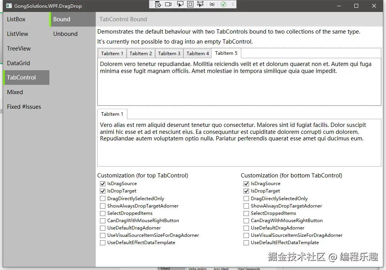The width and height of the screenshot is (386, 270).
Task: Click the debug toolbar dotted grip handle
Action: (x=151, y=4)
